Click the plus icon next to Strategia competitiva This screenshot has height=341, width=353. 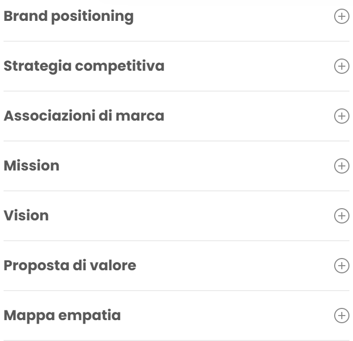[341, 66]
